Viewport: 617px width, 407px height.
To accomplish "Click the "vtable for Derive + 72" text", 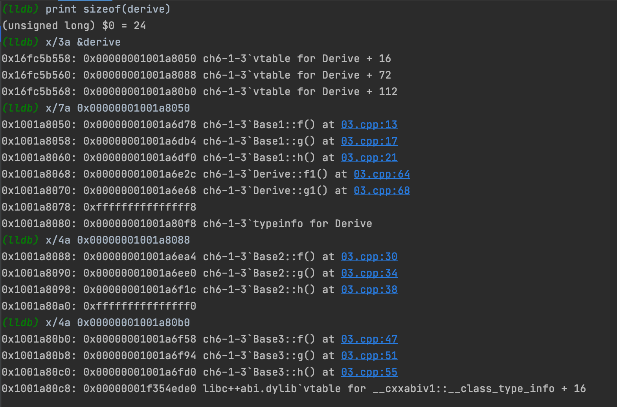I will (322, 75).
